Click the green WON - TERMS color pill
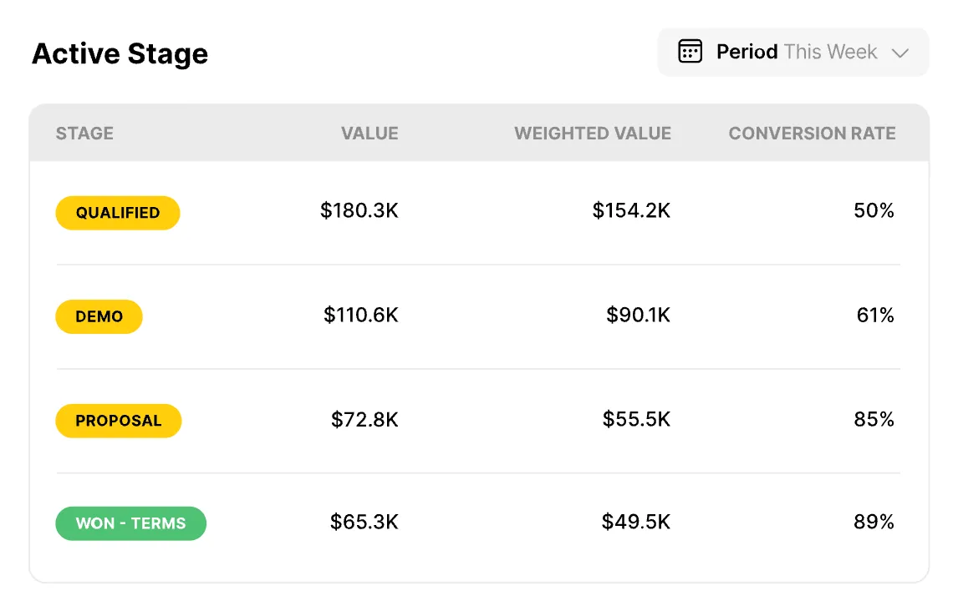The height and width of the screenshot is (606, 953). 130,523
